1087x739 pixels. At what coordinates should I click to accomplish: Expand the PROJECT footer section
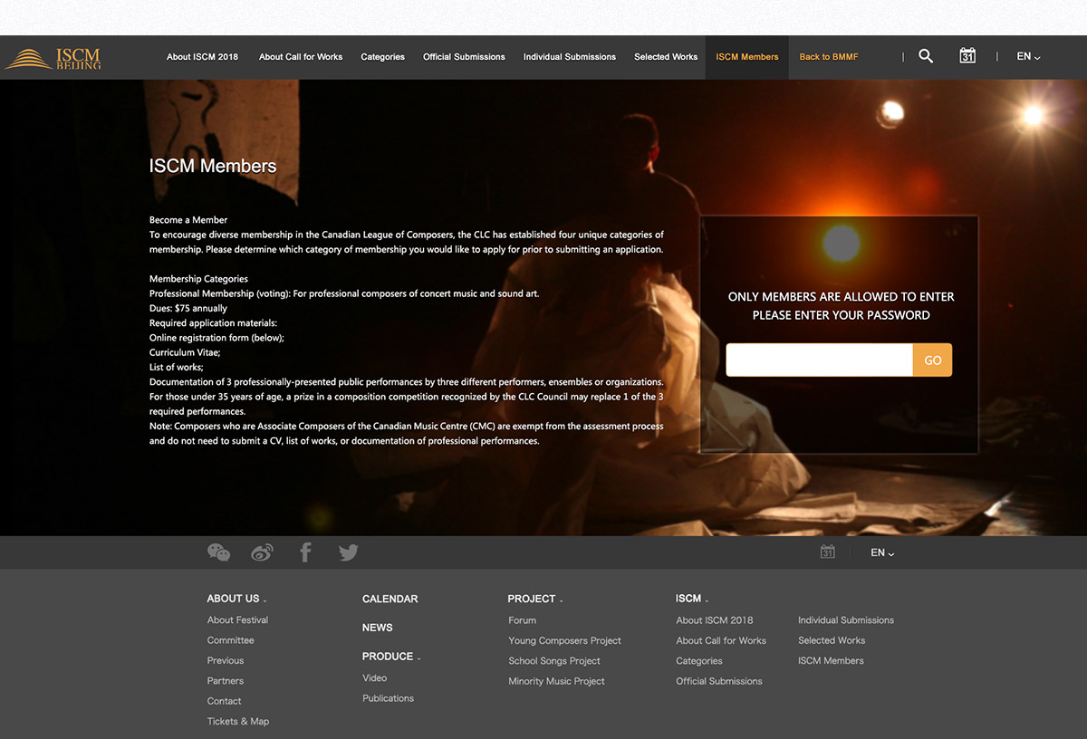point(535,599)
